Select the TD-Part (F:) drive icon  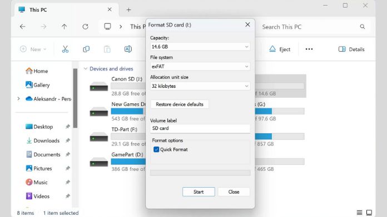point(99,137)
